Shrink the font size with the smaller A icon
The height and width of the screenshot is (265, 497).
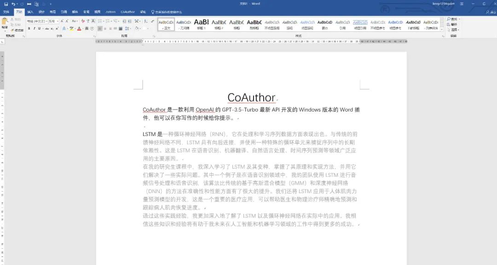pos(67,21)
